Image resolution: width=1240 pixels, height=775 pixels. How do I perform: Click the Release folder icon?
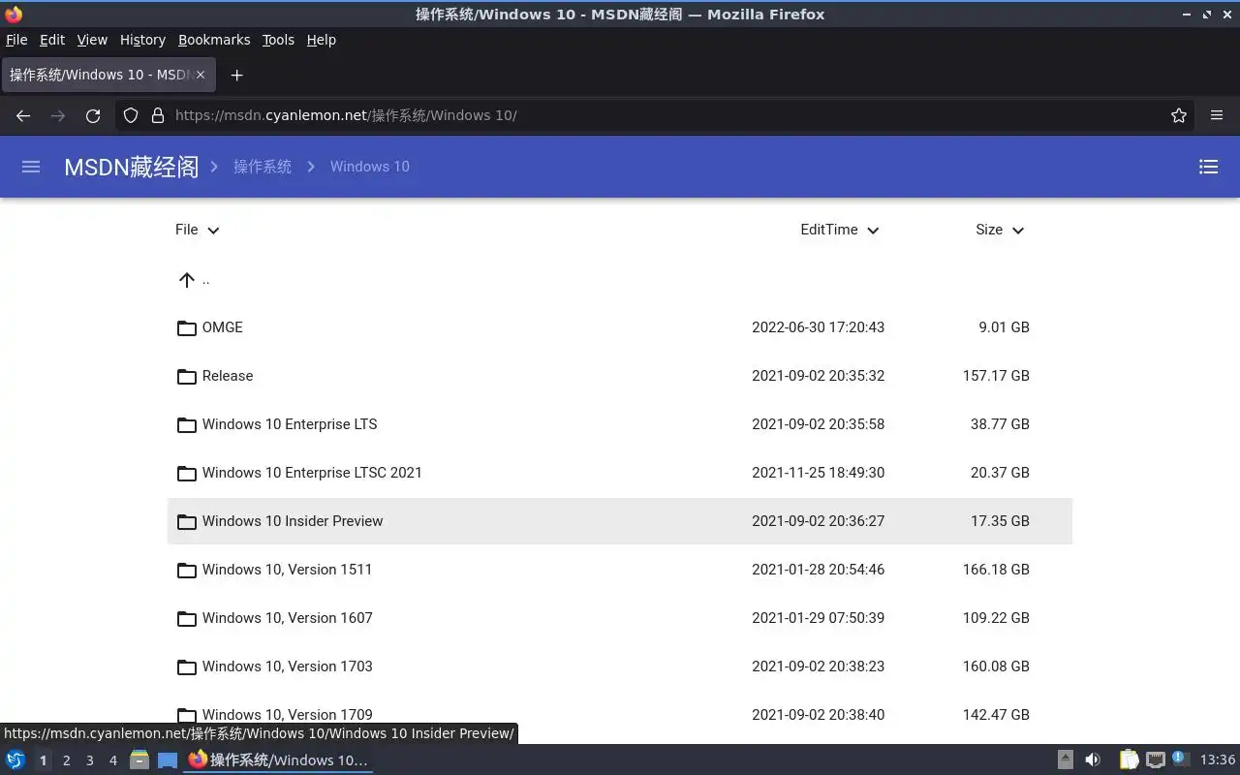point(187,376)
